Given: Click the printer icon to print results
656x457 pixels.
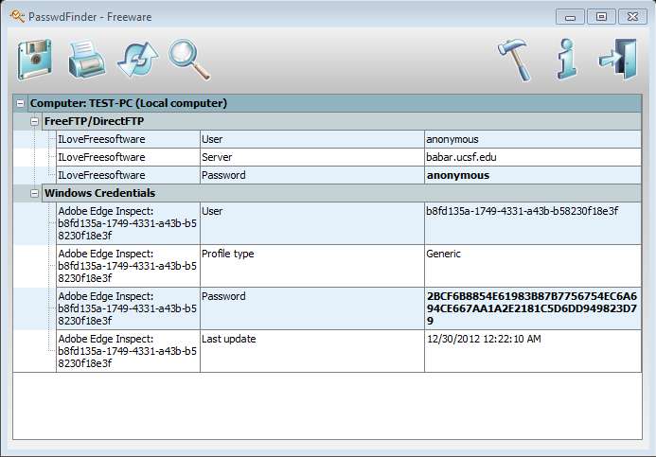Looking at the screenshot, I should pos(86,59).
